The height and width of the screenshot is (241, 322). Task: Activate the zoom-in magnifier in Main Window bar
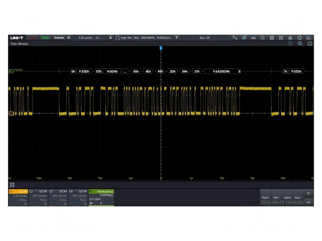click(300, 43)
